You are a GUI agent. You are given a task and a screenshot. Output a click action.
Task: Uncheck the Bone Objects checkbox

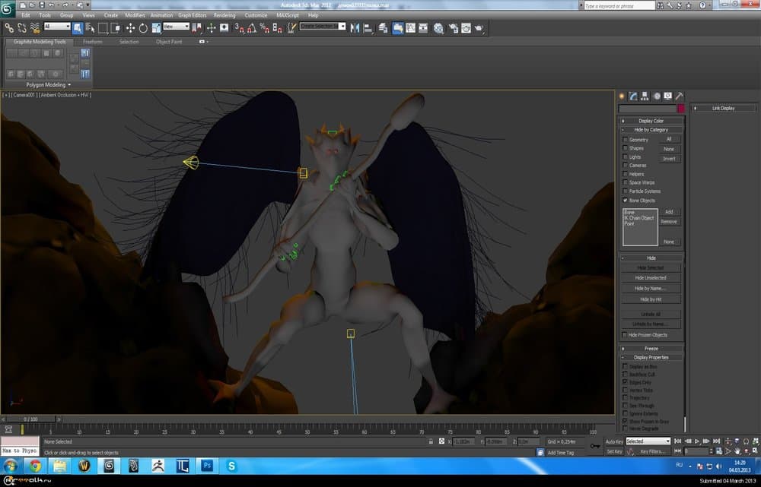pos(626,200)
